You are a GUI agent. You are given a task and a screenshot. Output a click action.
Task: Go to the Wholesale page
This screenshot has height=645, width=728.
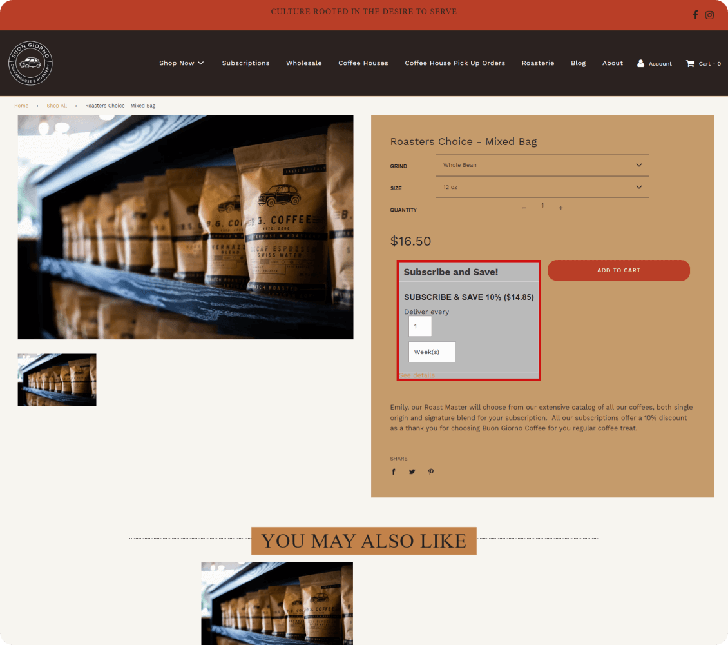coord(304,63)
